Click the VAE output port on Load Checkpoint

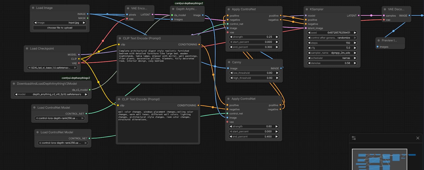pyautogui.click(x=79, y=63)
